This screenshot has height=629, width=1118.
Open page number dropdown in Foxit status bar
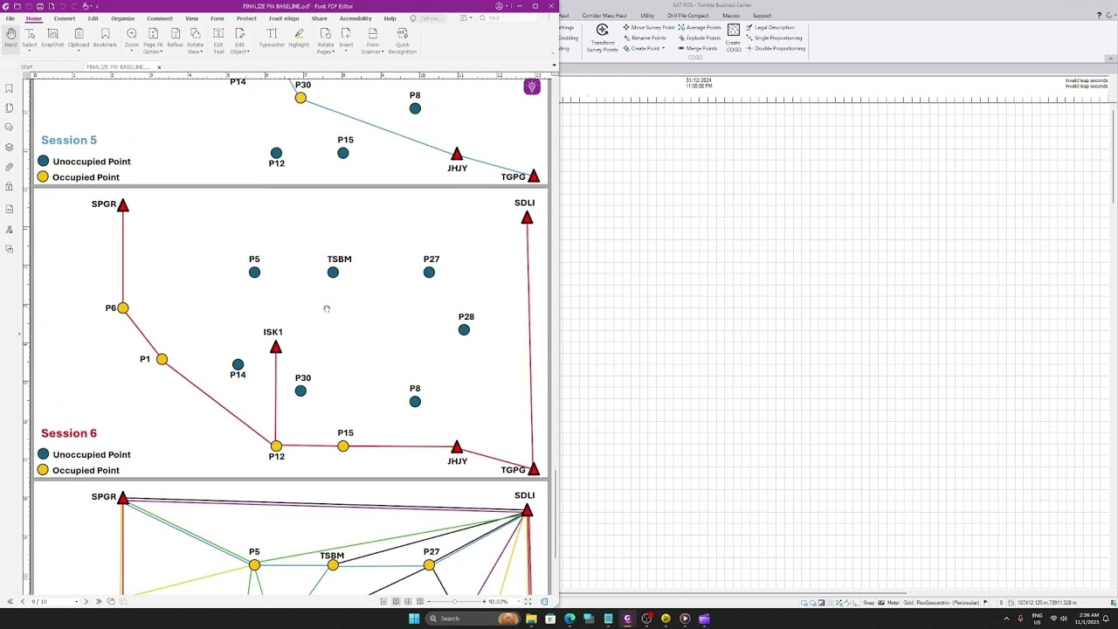point(76,601)
